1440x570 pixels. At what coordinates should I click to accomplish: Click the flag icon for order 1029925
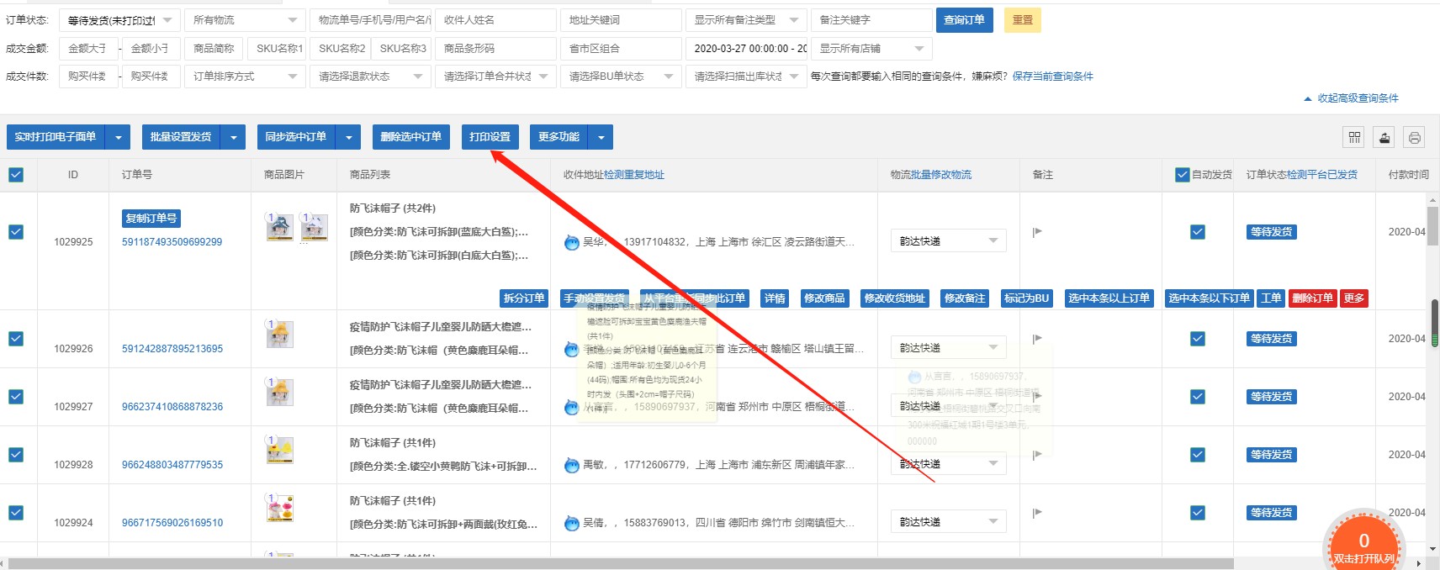click(1037, 232)
